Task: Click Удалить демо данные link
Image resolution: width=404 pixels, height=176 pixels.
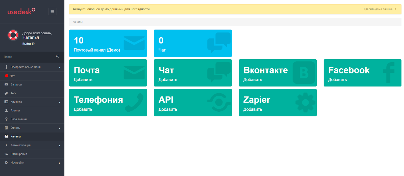Action: coord(378,9)
